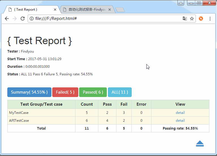
Task: Go back with the browser back arrow
Action: (x=7, y=19)
